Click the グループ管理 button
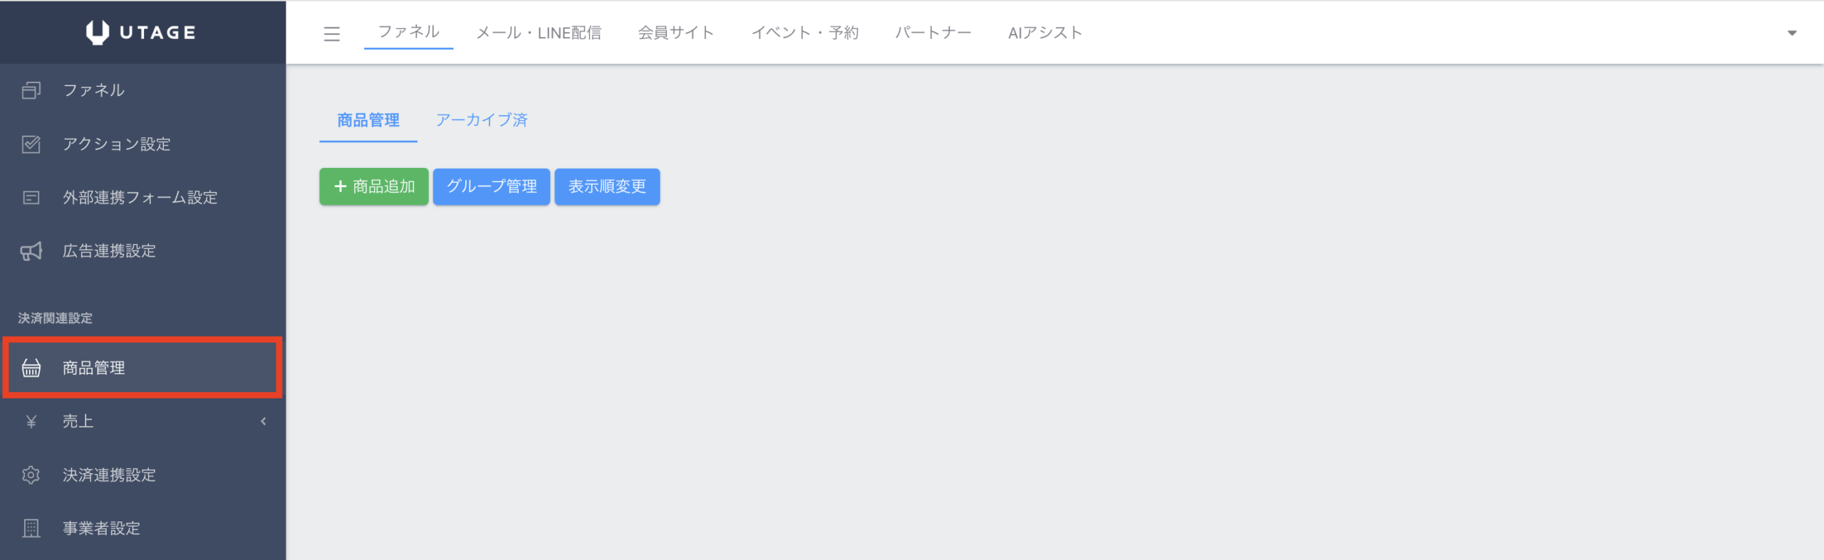This screenshot has width=1824, height=560. tap(491, 186)
